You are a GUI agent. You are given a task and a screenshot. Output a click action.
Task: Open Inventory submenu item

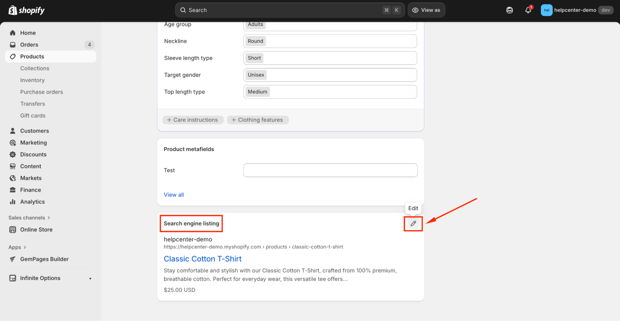pyautogui.click(x=33, y=80)
